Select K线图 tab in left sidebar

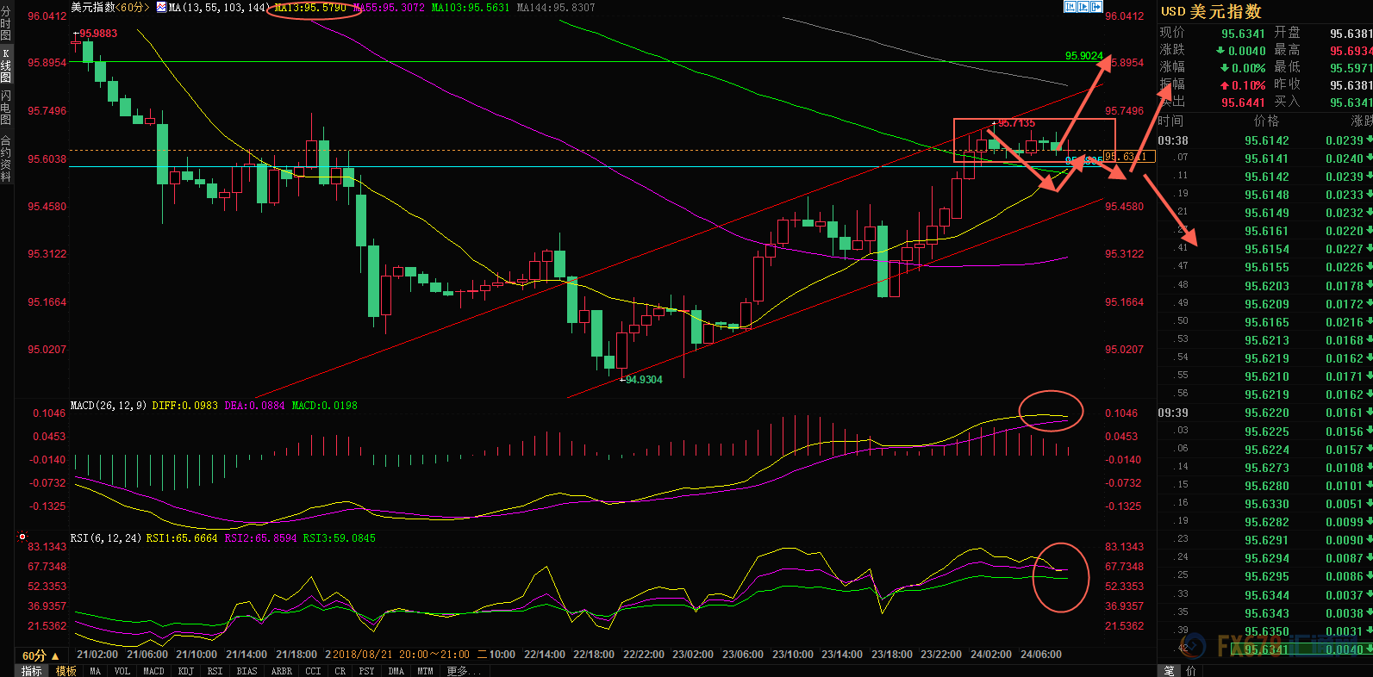tap(6, 65)
